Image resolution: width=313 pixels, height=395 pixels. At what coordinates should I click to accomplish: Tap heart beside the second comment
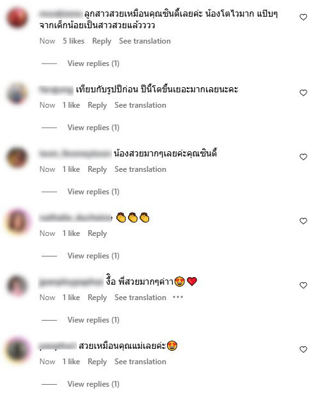pos(303,93)
